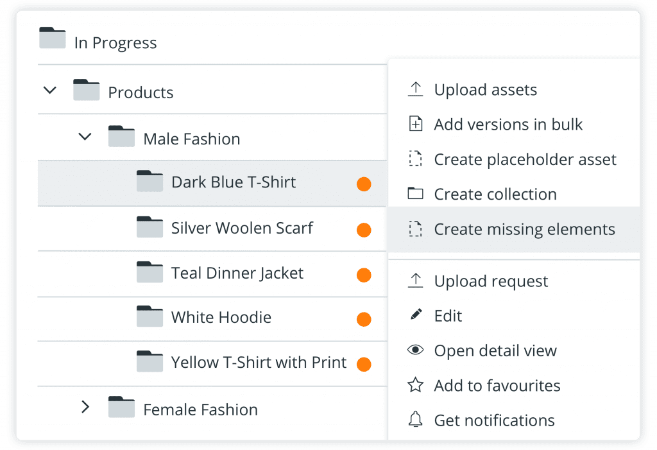Click the star favourites icon
The width and height of the screenshot is (657, 450).
416,385
